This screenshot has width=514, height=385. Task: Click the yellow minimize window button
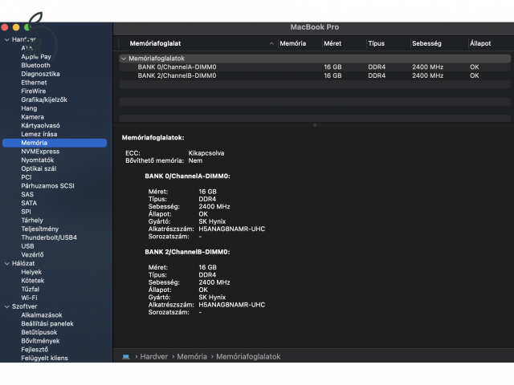16,27
